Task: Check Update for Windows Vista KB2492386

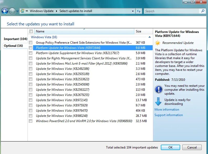Action: pos(31,69)
